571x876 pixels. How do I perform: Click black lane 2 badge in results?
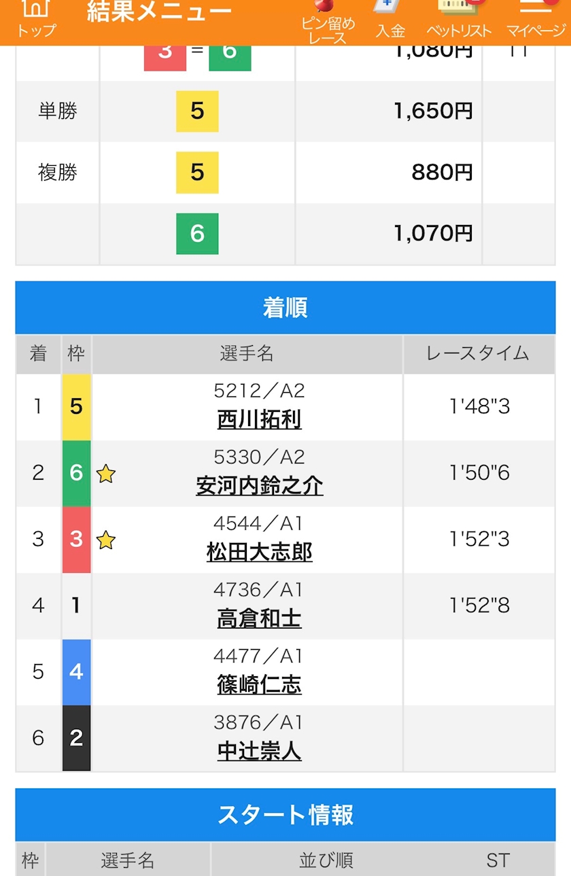[76, 738]
